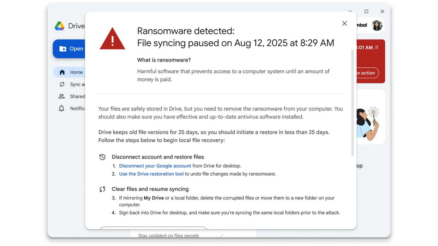The width and height of the screenshot is (438, 246).
Task: Click the dialog scrollbar thumb
Action: pyautogui.click(x=353, y=102)
